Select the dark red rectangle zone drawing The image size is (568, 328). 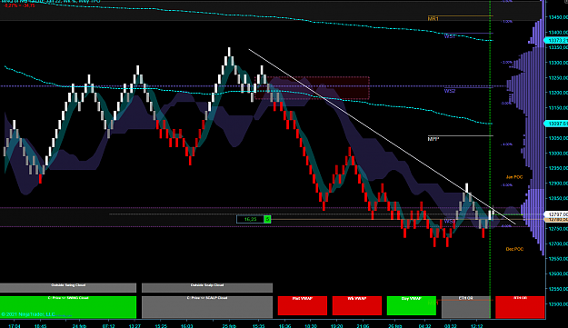point(312,87)
